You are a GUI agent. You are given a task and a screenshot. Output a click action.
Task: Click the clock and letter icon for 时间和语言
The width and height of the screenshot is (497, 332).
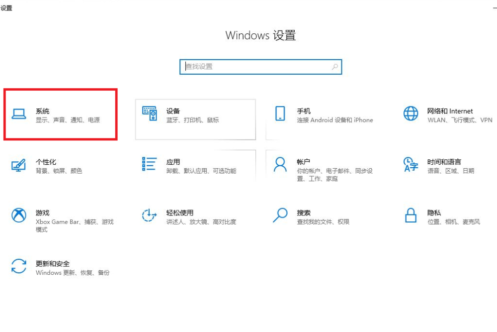411,164
